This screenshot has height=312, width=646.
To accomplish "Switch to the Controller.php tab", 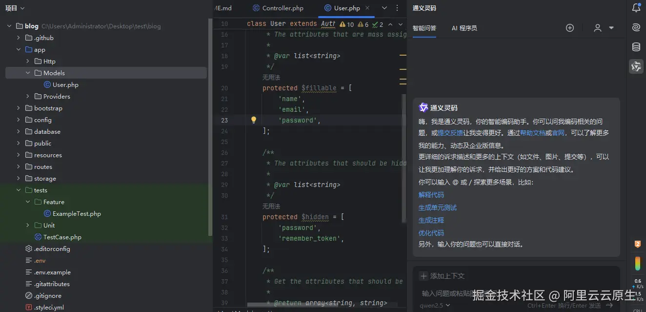I will [278, 8].
